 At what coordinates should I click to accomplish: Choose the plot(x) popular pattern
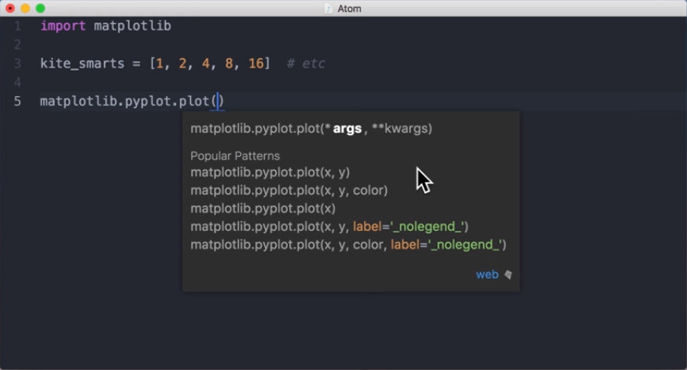coord(263,208)
